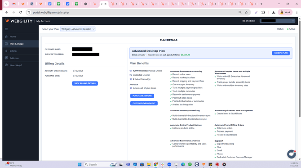The width and height of the screenshot is (301, 168).
Task: Click the Modify Plan button
Action: tap(281, 53)
